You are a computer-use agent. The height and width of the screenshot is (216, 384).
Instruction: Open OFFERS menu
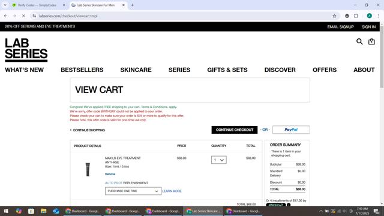pos(325,70)
